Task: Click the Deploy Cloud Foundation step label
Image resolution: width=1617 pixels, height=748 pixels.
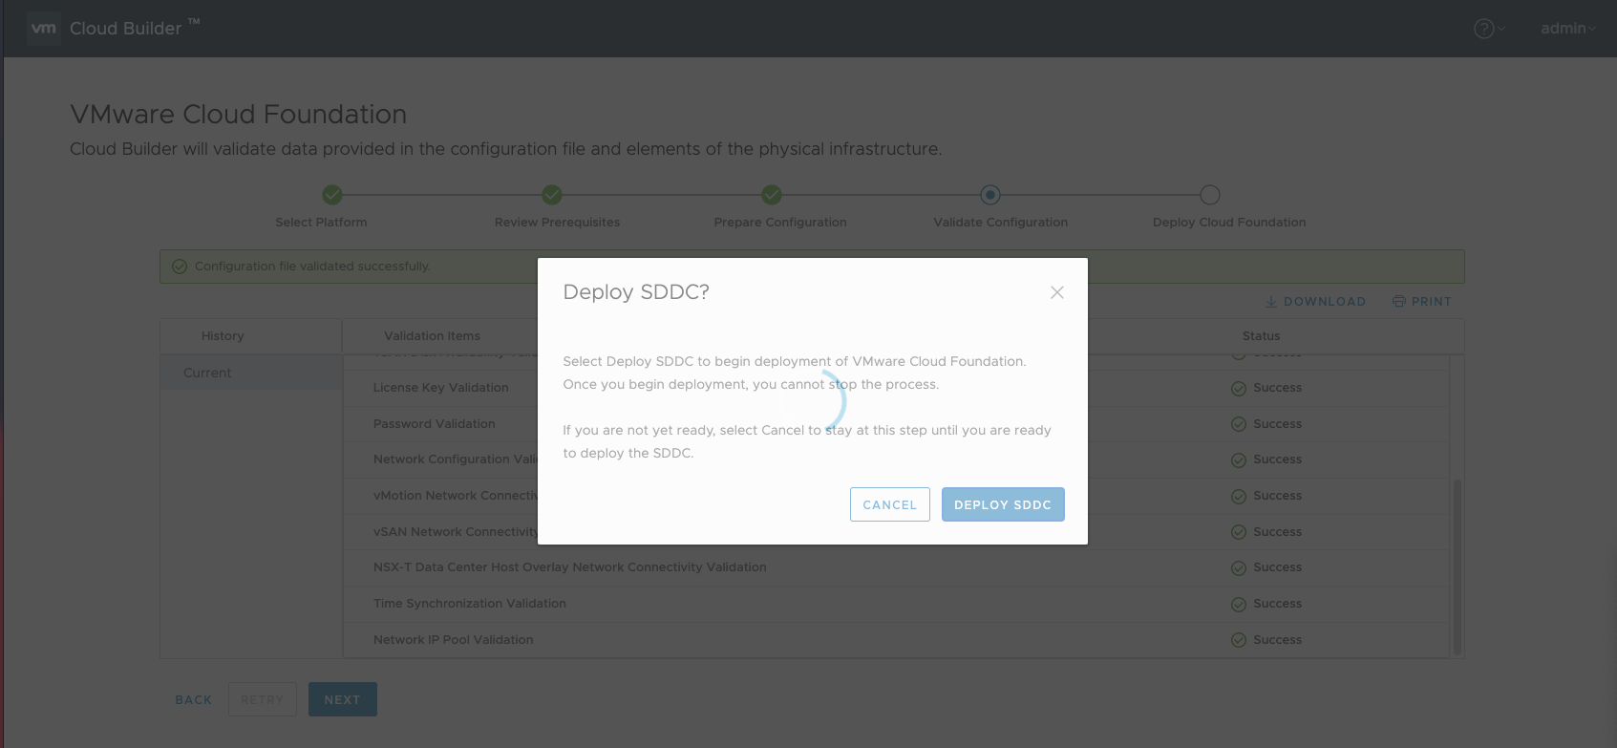Action: pos(1229,223)
